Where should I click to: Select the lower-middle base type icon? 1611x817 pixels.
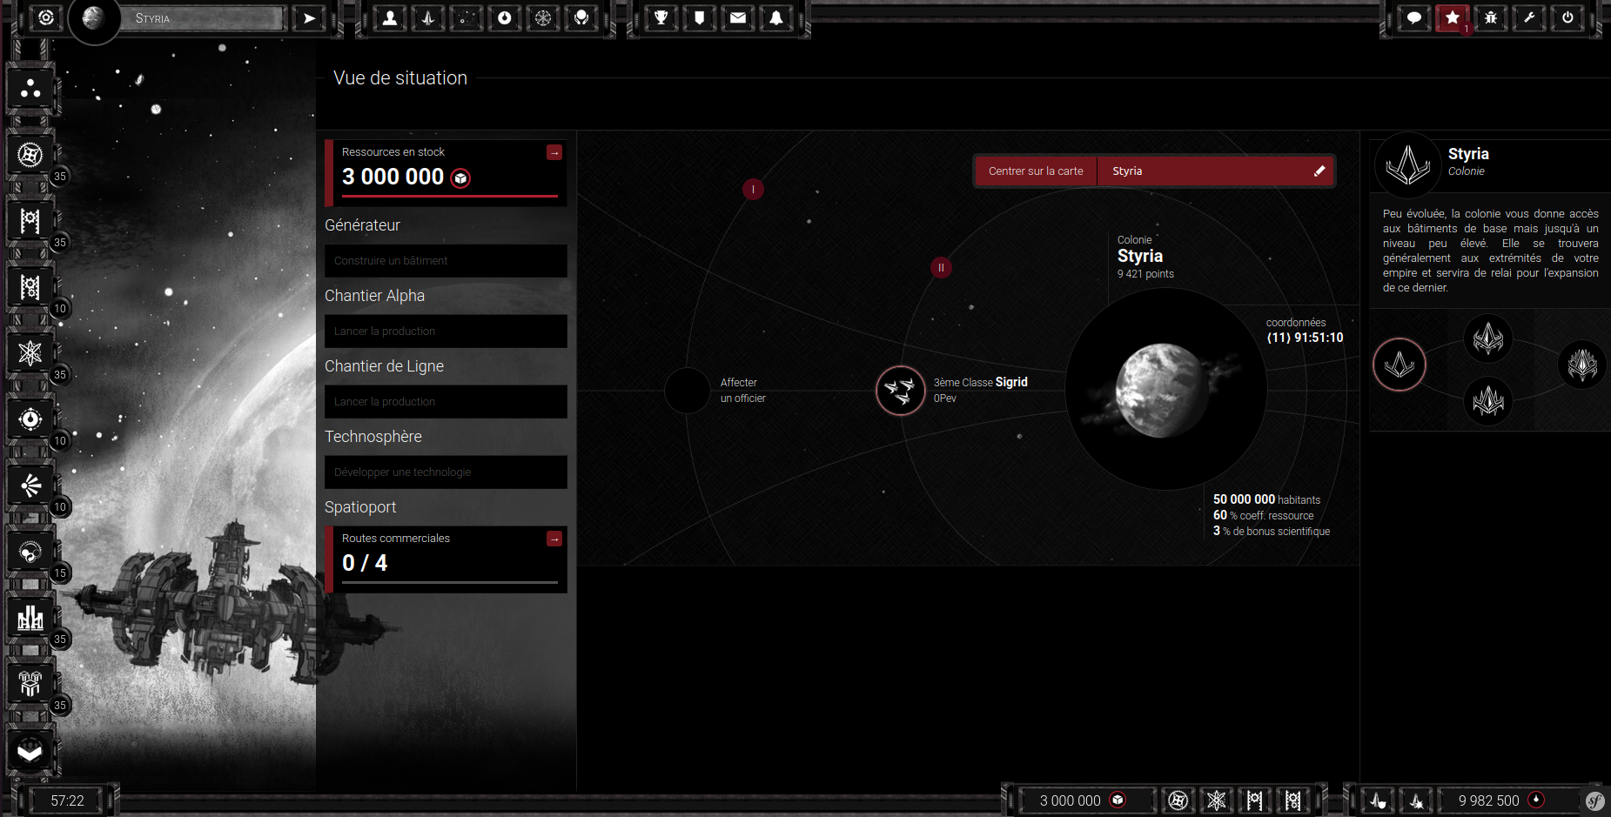click(x=1488, y=401)
